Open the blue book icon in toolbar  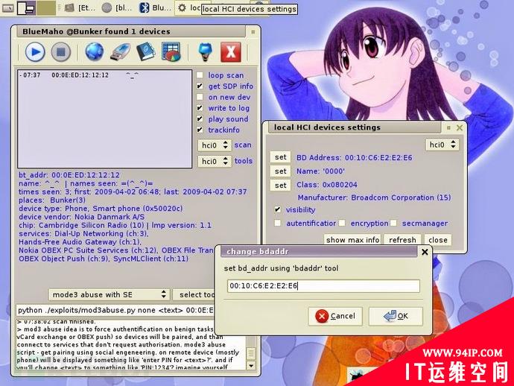145,51
